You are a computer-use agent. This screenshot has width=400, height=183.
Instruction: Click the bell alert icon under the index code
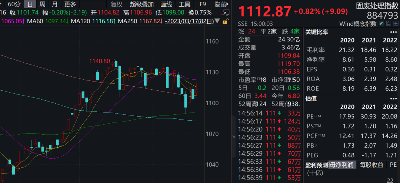click(x=389, y=24)
